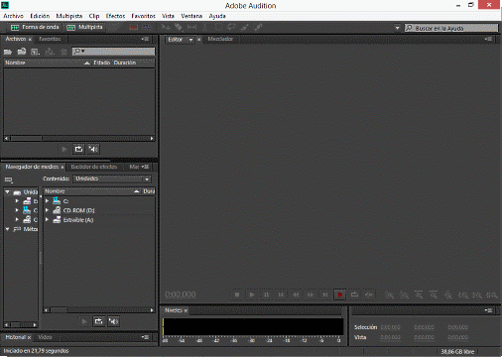The height and width of the screenshot is (357, 502).
Task: Select the CD-ROM (D:) drive row
Action: click(x=99, y=210)
